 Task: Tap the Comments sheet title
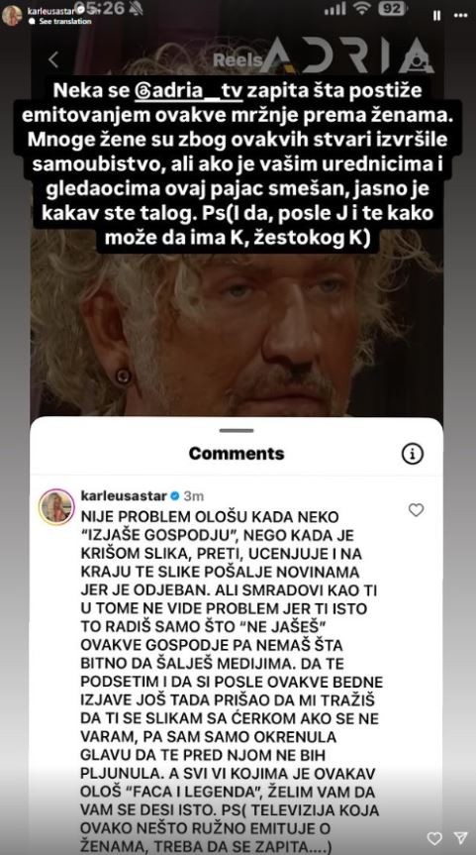click(x=237, y=453)
